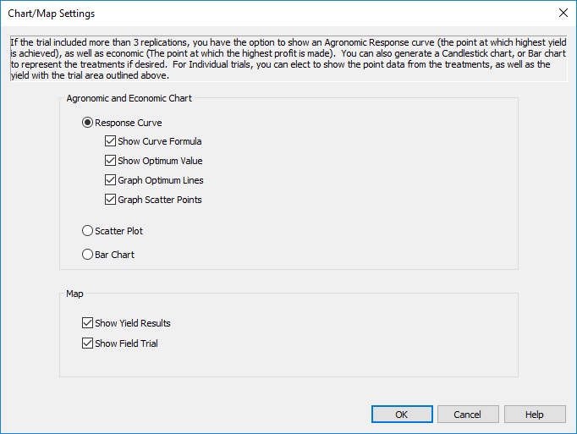Click the Map group heading
Viewport: 577px width, 434px height.
click(74, 294)
